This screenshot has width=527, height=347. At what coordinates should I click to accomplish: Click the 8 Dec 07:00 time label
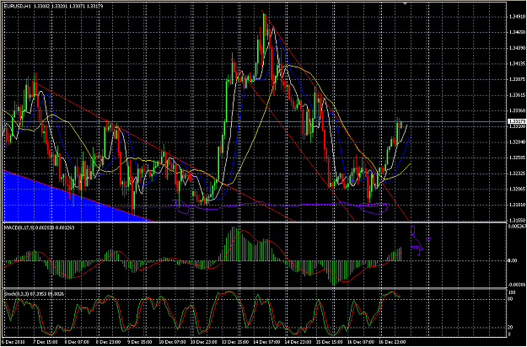pos(76,342)
